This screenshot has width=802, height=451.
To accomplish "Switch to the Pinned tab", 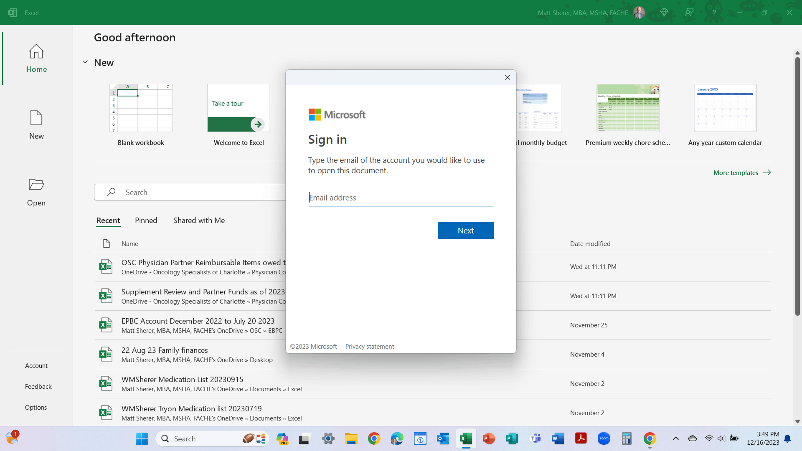I will point(146,220).
